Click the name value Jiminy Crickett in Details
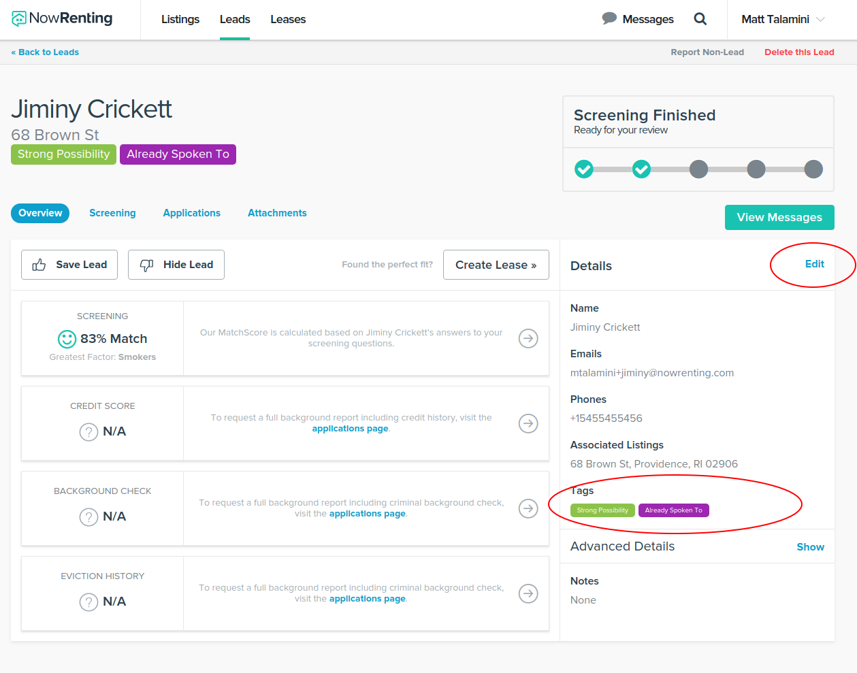Viewport: 857px width, 673px height. [605, 327]
